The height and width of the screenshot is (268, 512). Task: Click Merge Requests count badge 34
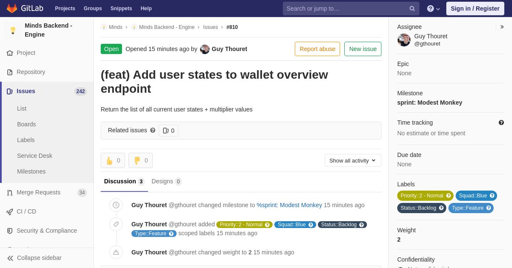click(x=82, y=193)
